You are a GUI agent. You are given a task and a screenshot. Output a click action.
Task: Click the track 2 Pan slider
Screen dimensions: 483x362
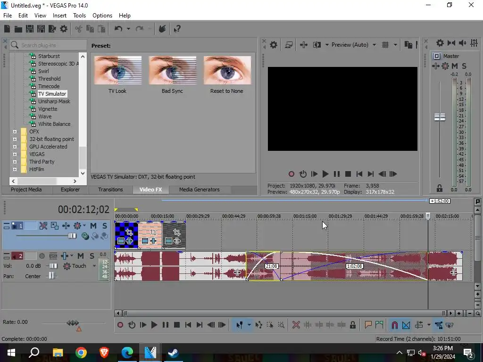point(52,275)
